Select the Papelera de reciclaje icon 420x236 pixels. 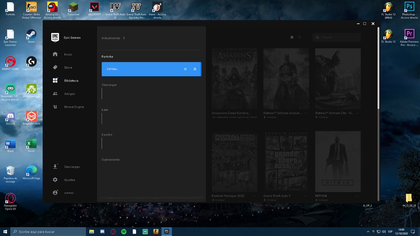point(10,174)
